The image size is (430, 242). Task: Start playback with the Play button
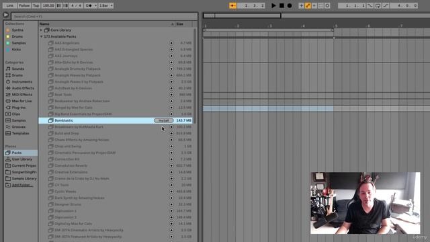[273, 5]
